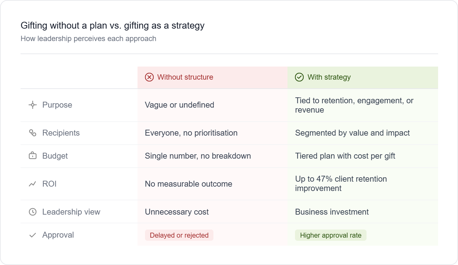Click the Purpose crosshair icon

click(33, 105)
